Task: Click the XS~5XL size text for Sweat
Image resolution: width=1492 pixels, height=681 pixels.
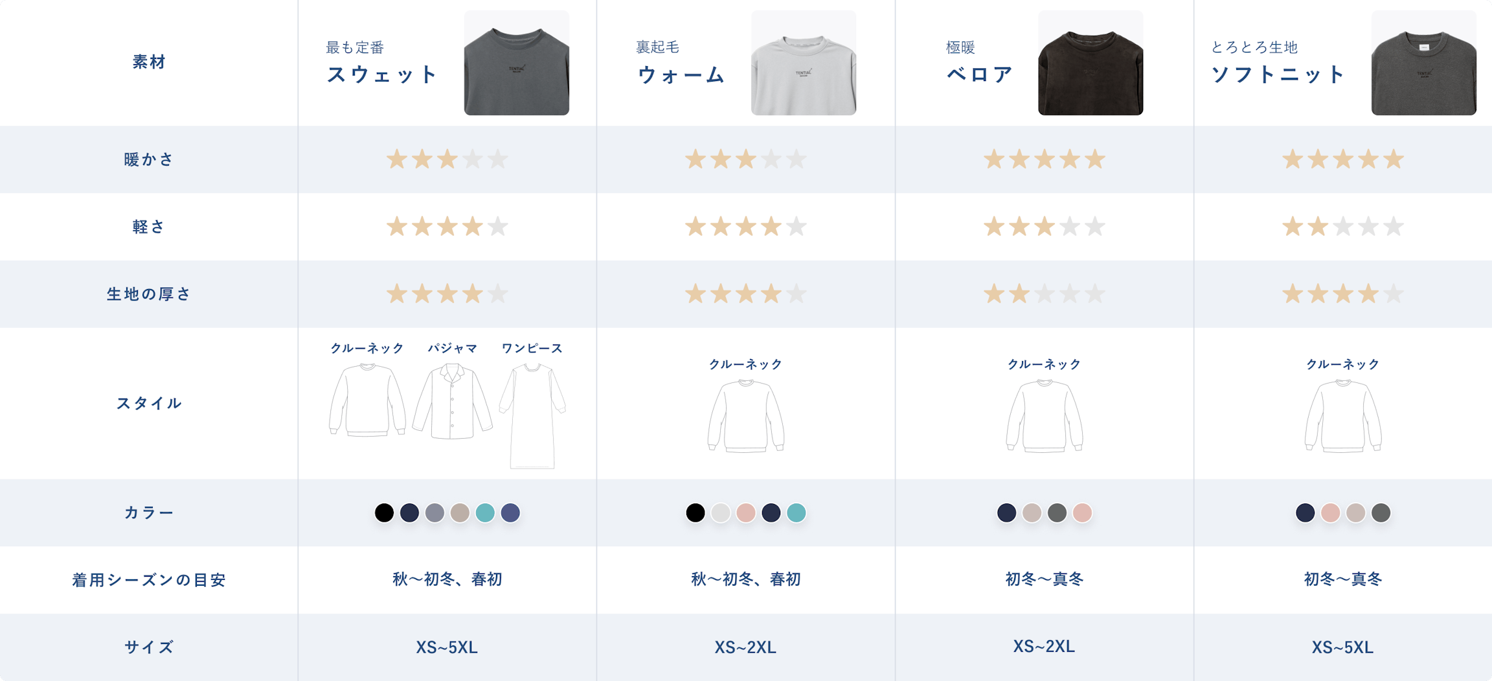Action: point(447,647)
